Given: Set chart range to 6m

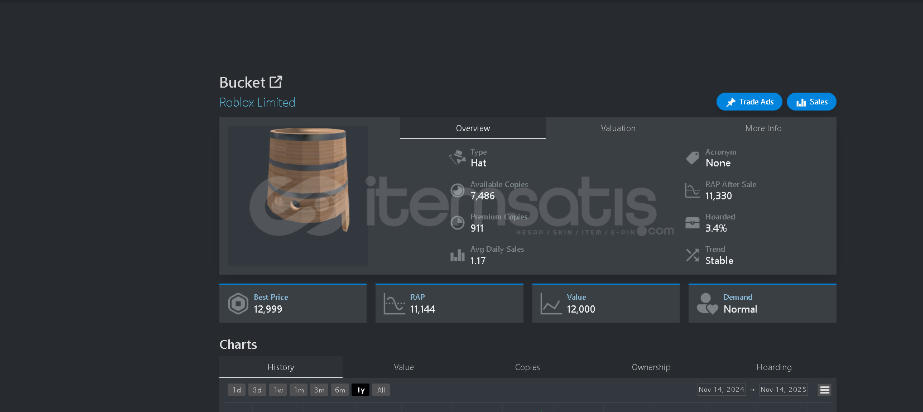Looking at the screenshot, I should pyautogui.click(x=340, y=390).
